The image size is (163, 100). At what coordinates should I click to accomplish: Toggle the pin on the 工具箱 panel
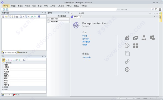(x=66, y=13)
